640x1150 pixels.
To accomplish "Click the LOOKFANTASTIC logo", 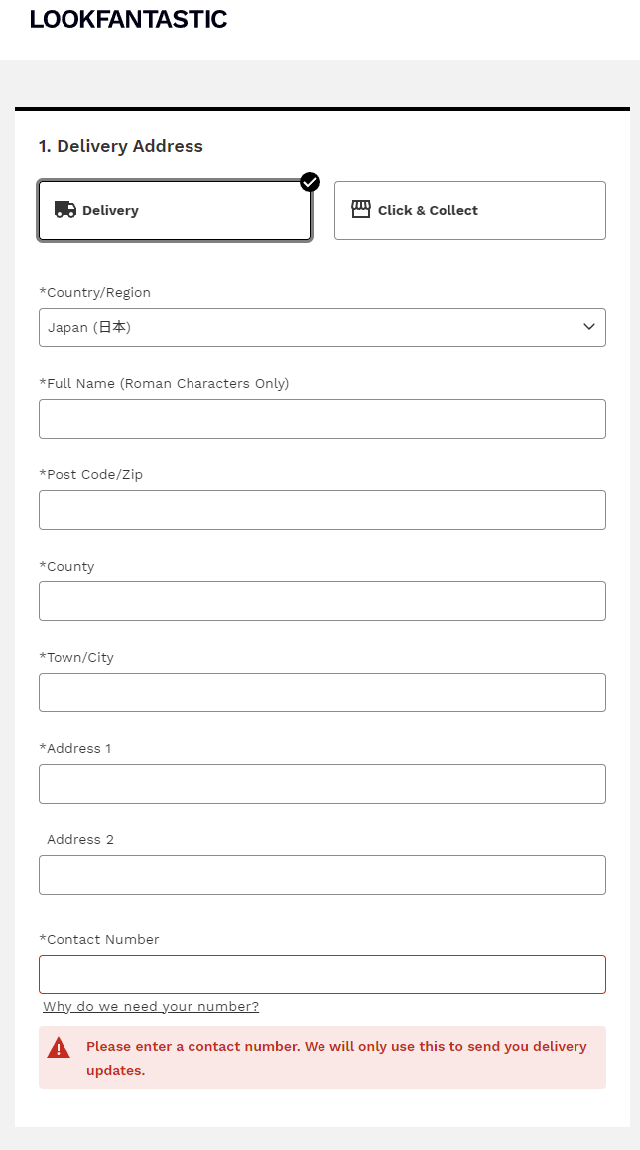I will click(x=128, y=20).
